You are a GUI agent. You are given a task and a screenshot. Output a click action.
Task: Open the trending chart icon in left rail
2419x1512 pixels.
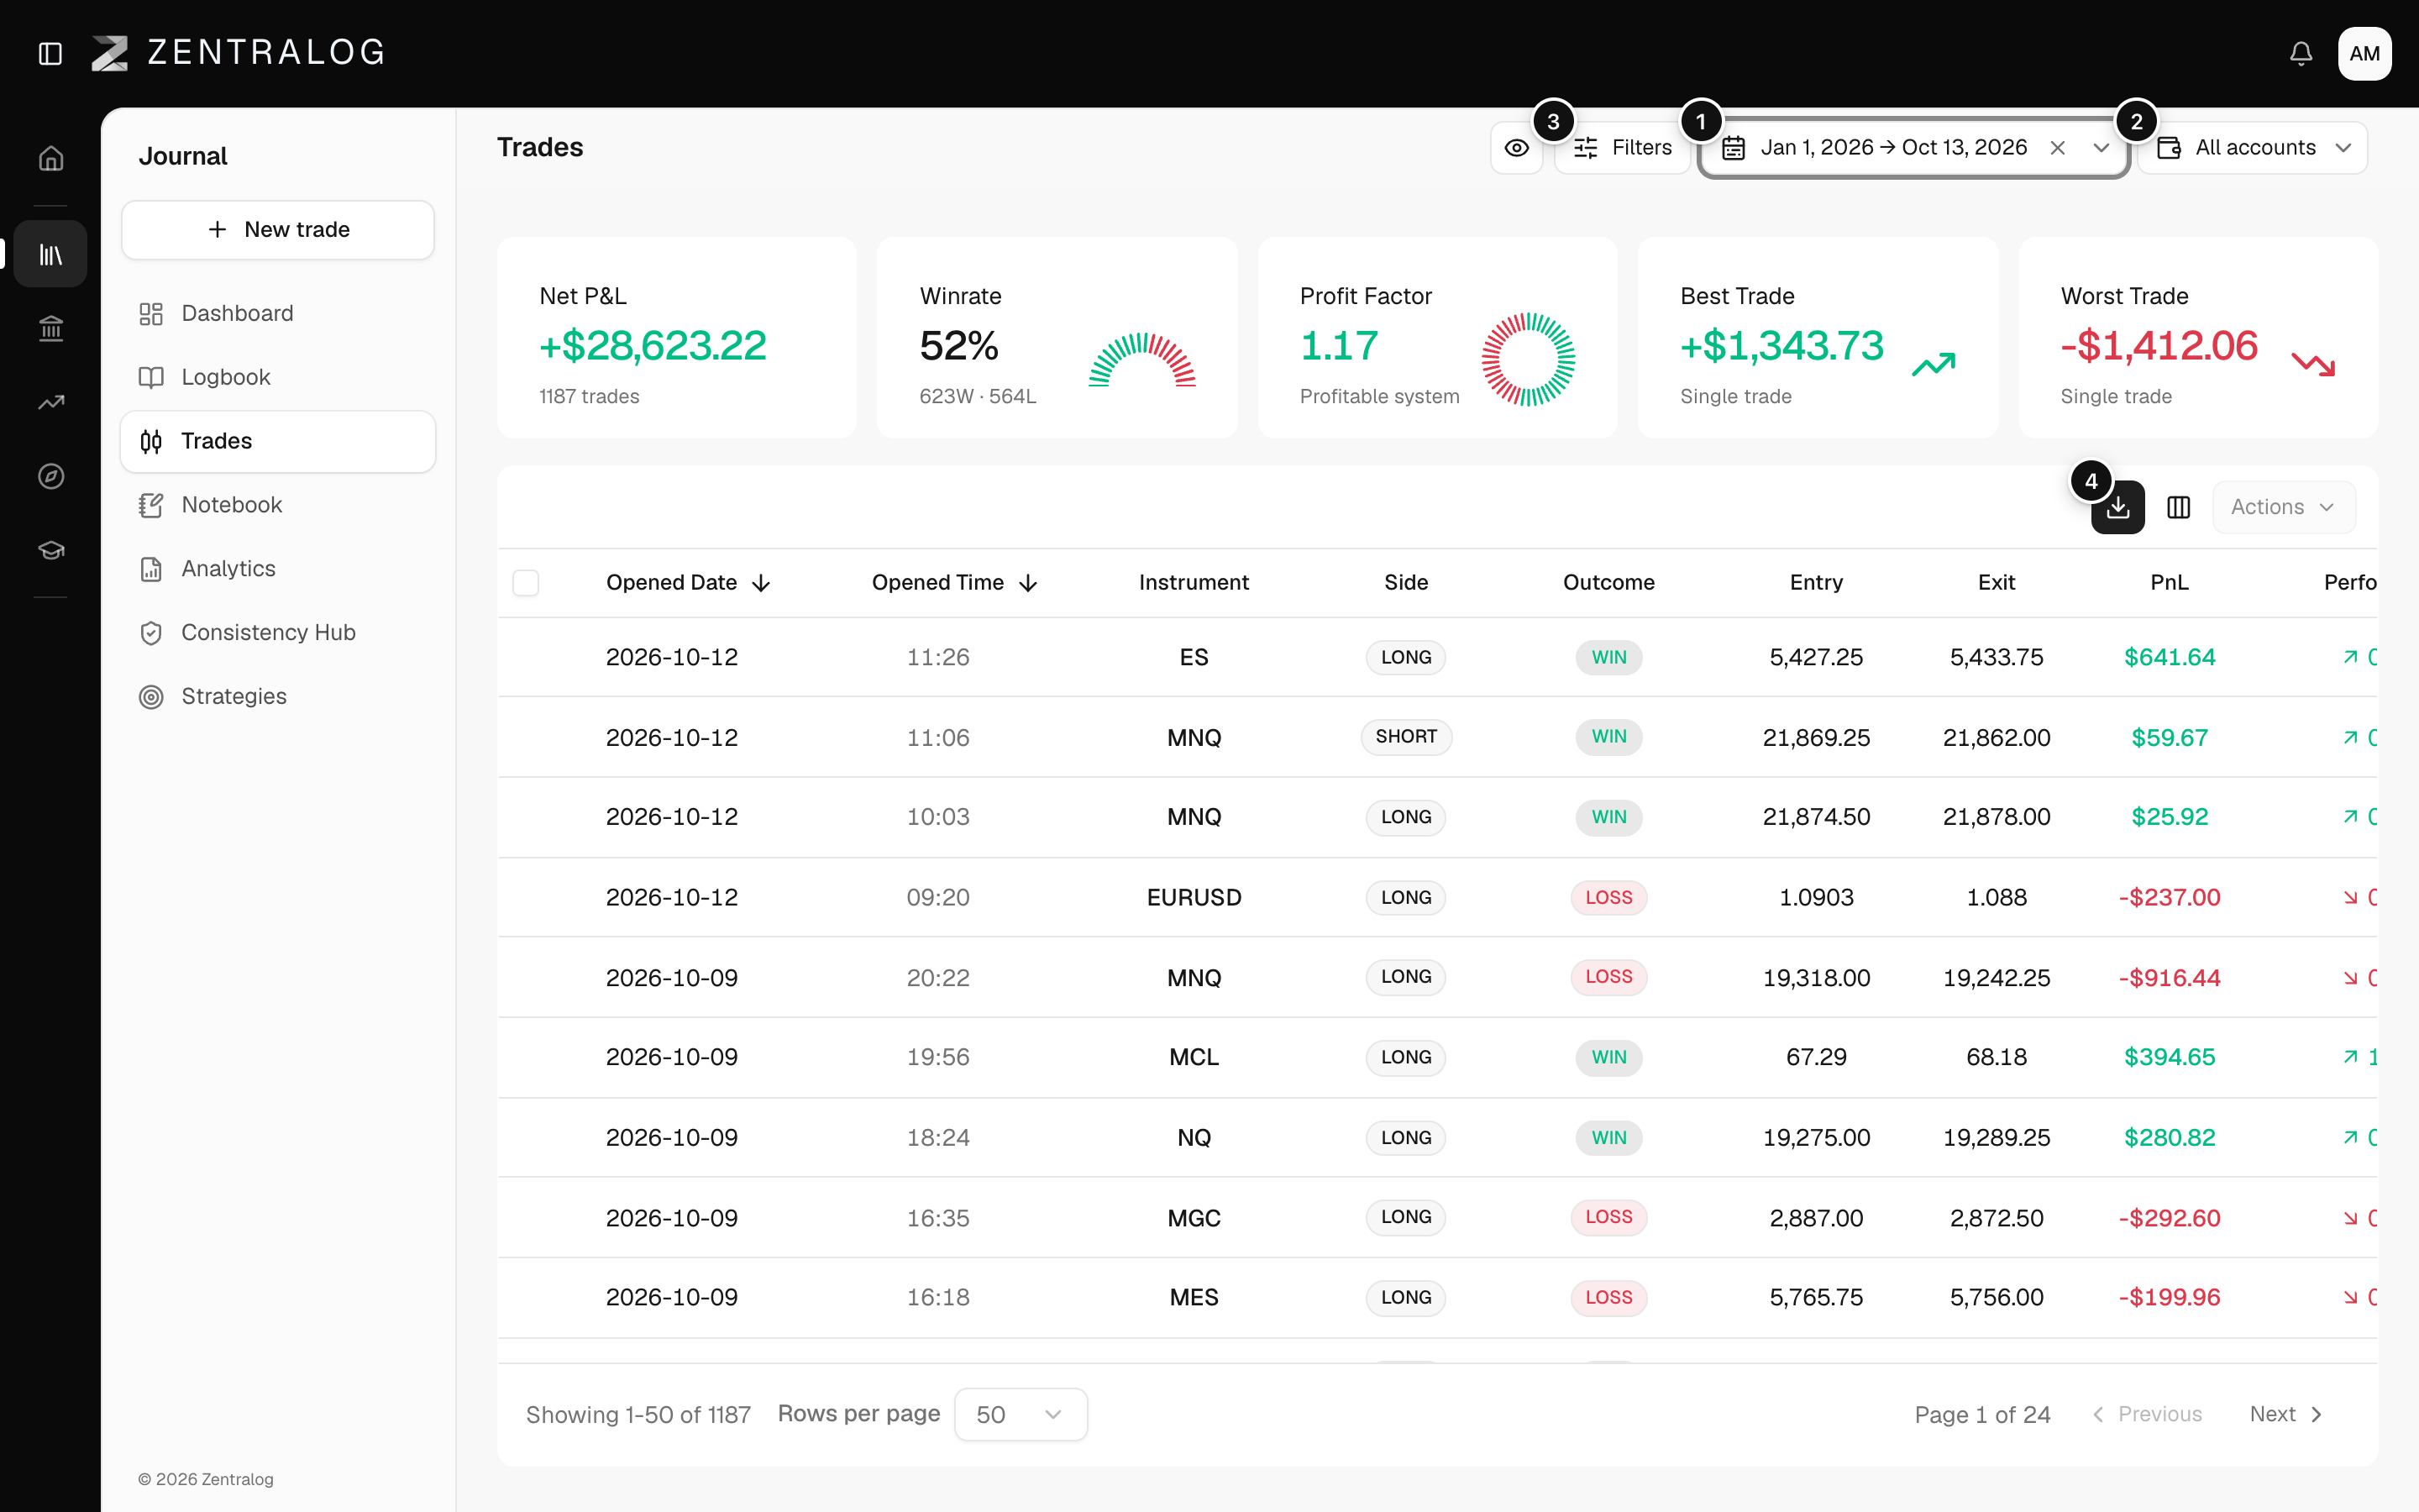51,402
